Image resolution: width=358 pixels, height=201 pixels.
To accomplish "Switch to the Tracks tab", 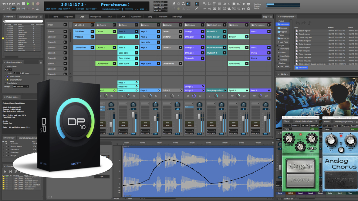I will (55, 17).
